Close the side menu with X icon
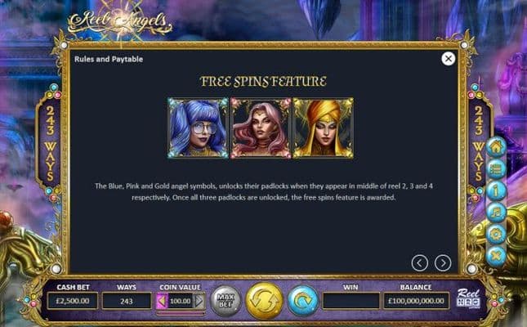The height and width of the screenshot is (327, 527). click(496, 256)
